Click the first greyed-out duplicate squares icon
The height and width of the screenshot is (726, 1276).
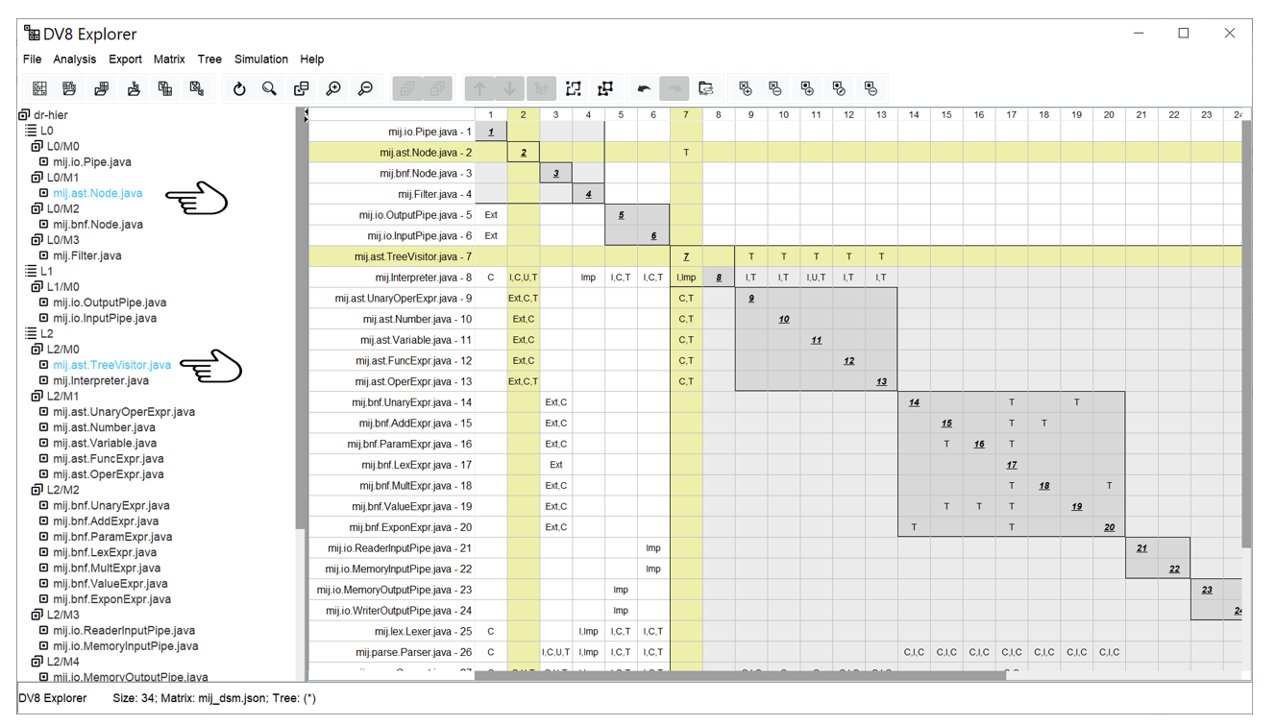(407, 88)
